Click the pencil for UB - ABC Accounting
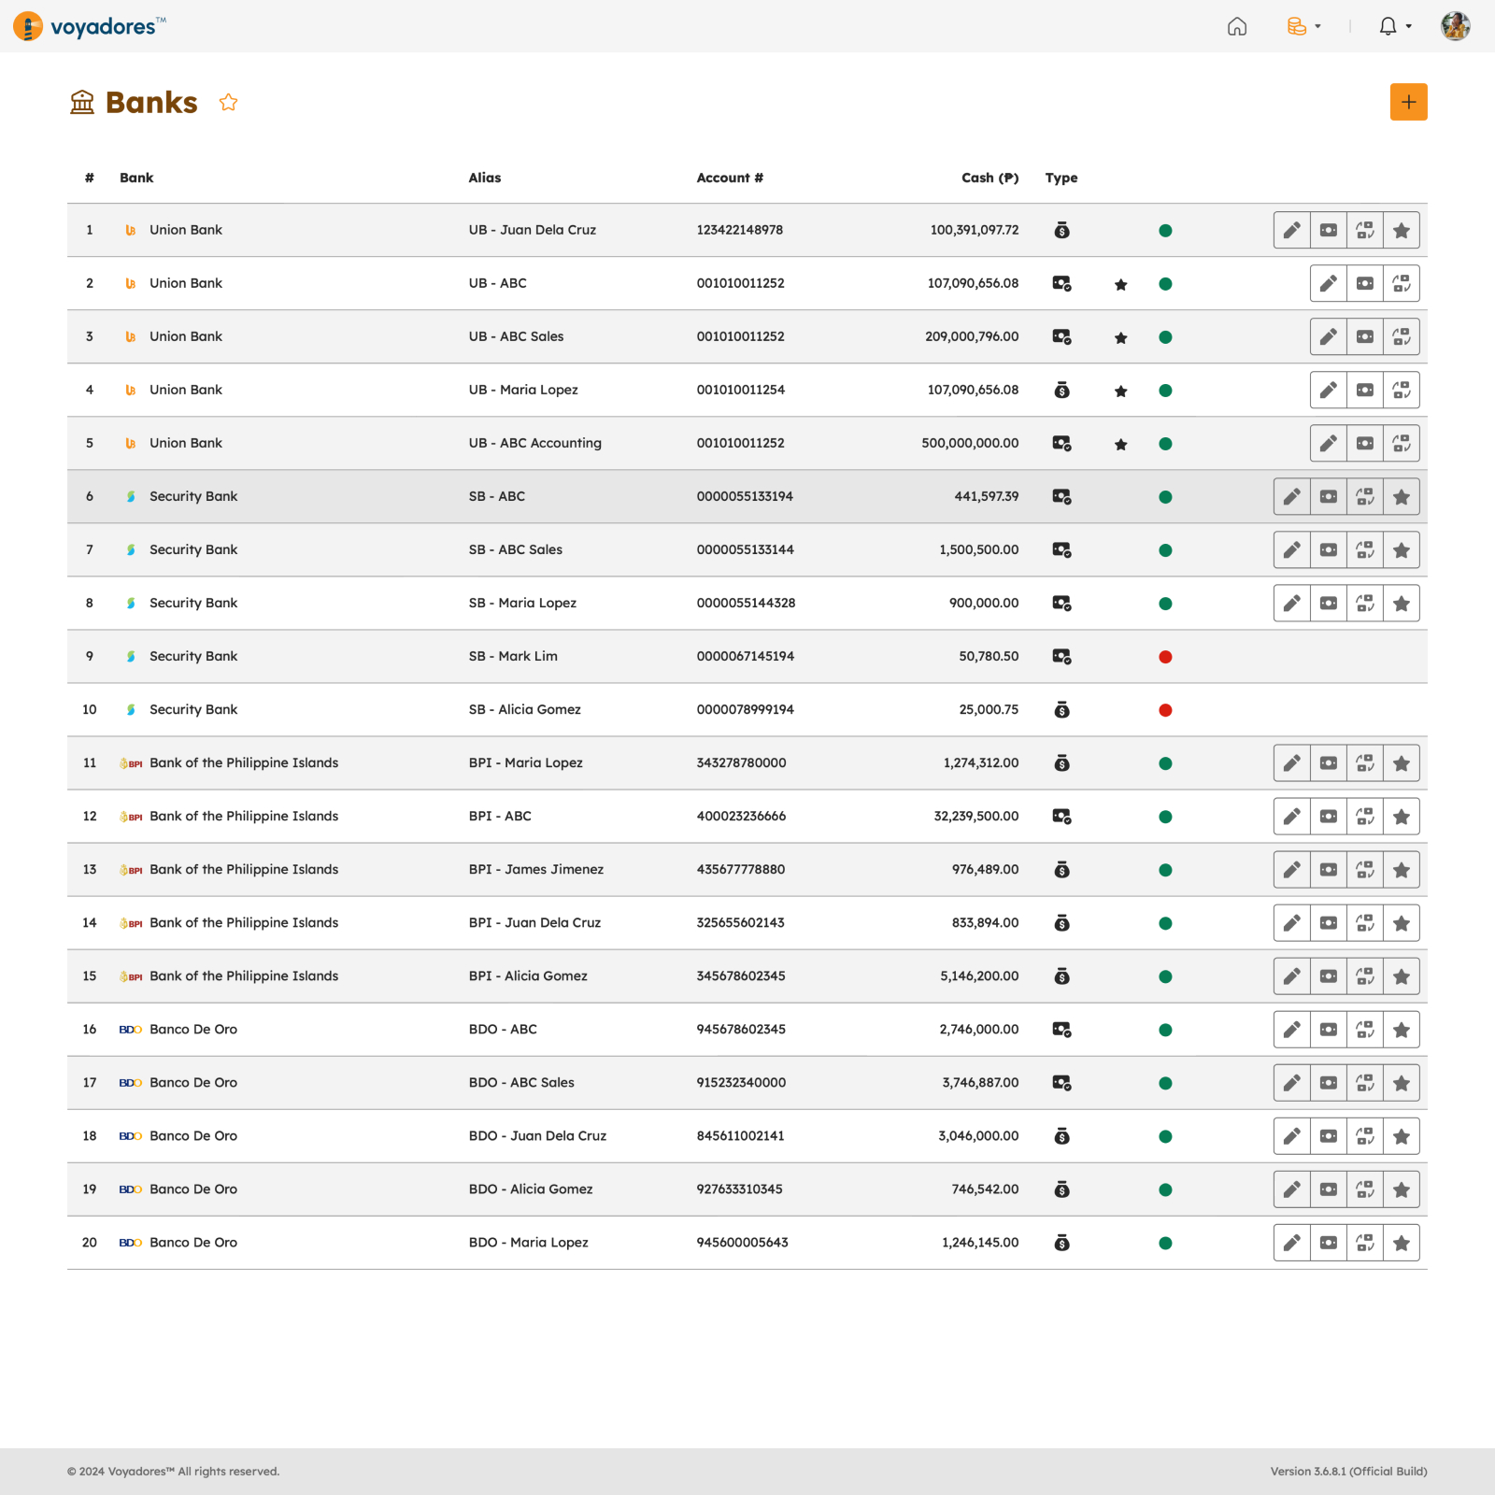 point(1328,444)
